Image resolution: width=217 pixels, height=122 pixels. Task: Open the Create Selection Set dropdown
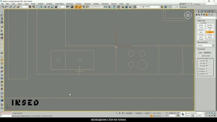coord(96,7)
